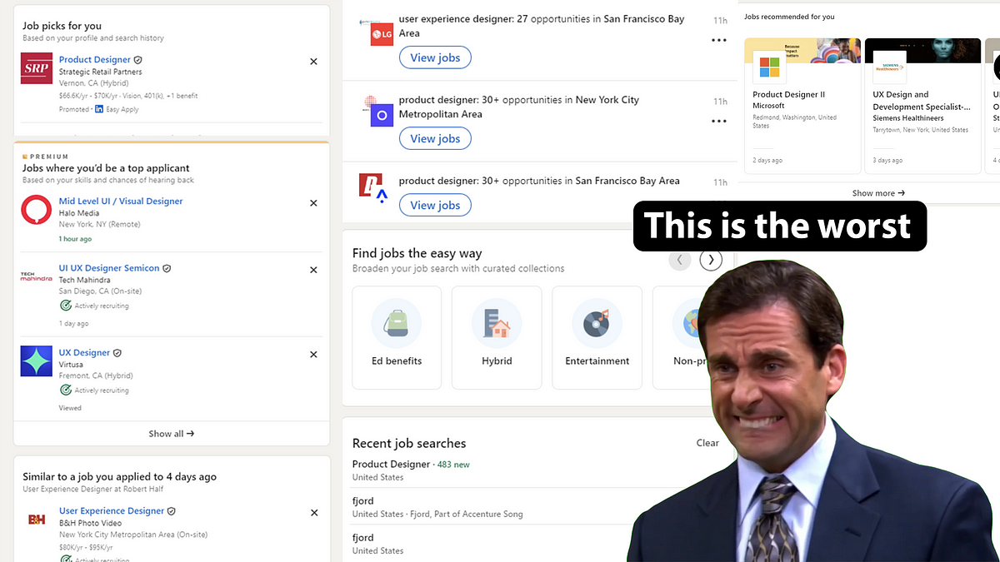This screenshot has width=1000, height=562.
Task: Click the Virtusa company logo
Action: coord(37,361)
